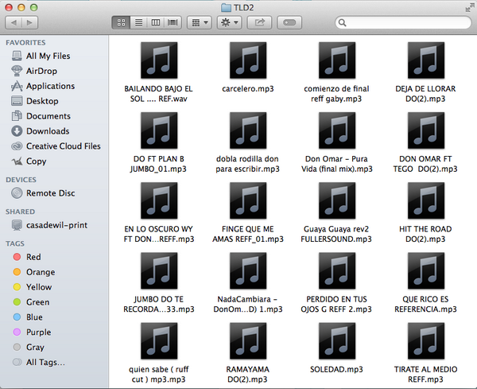Go forward with the right arrow button

(x=29, y=23)
